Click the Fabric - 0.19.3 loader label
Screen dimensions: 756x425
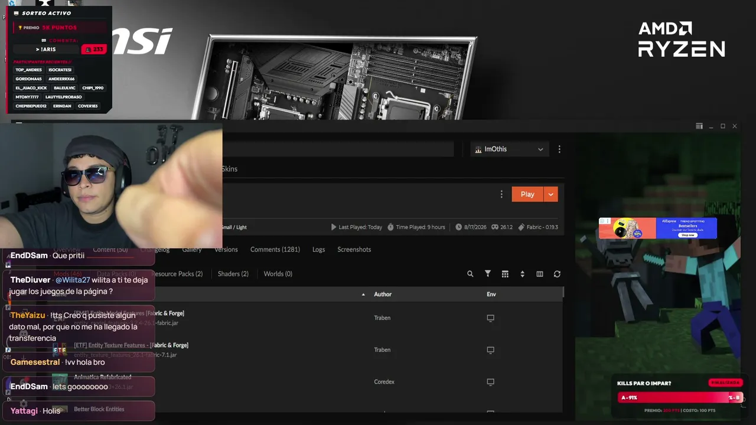pos(537,227)
